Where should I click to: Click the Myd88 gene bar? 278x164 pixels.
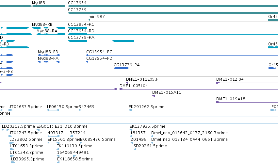[x=49, y=6]
